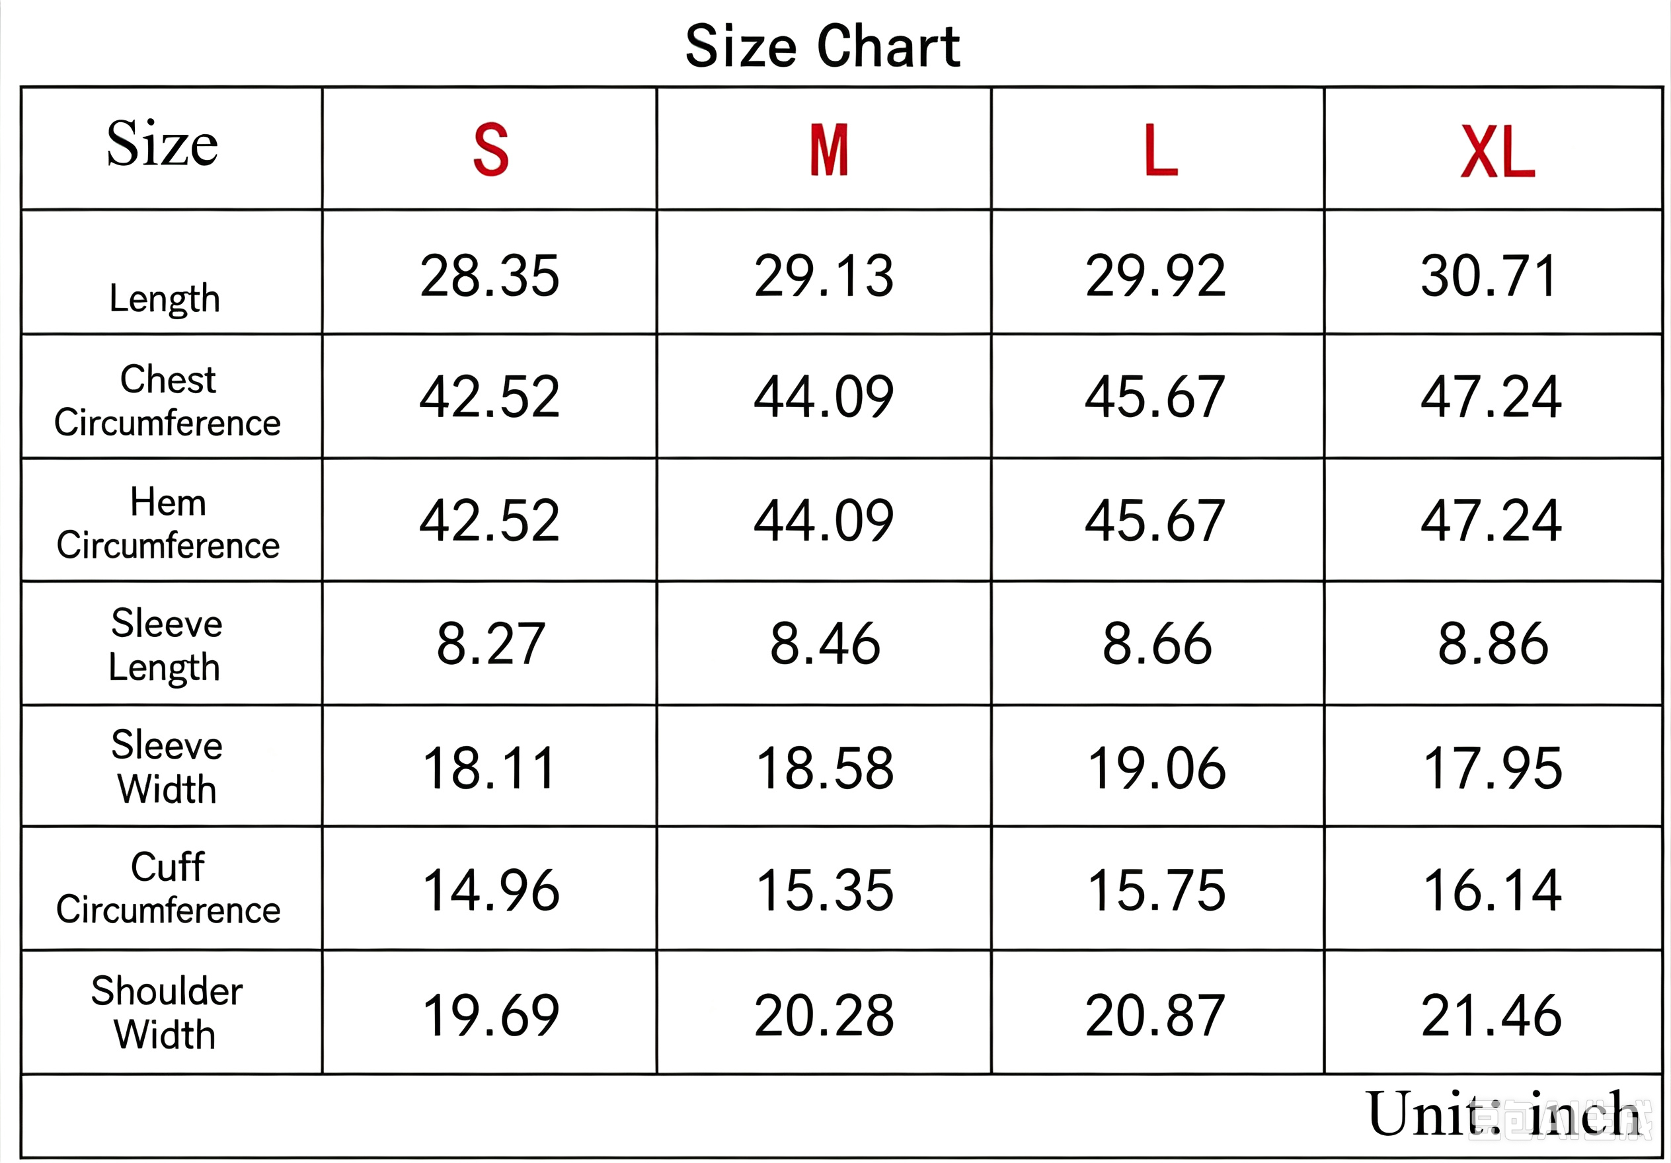Click the Unit: inch note
Image resolution: width=1671 pixels, height=1163 pixels.
click(x=1504, y=1113)
